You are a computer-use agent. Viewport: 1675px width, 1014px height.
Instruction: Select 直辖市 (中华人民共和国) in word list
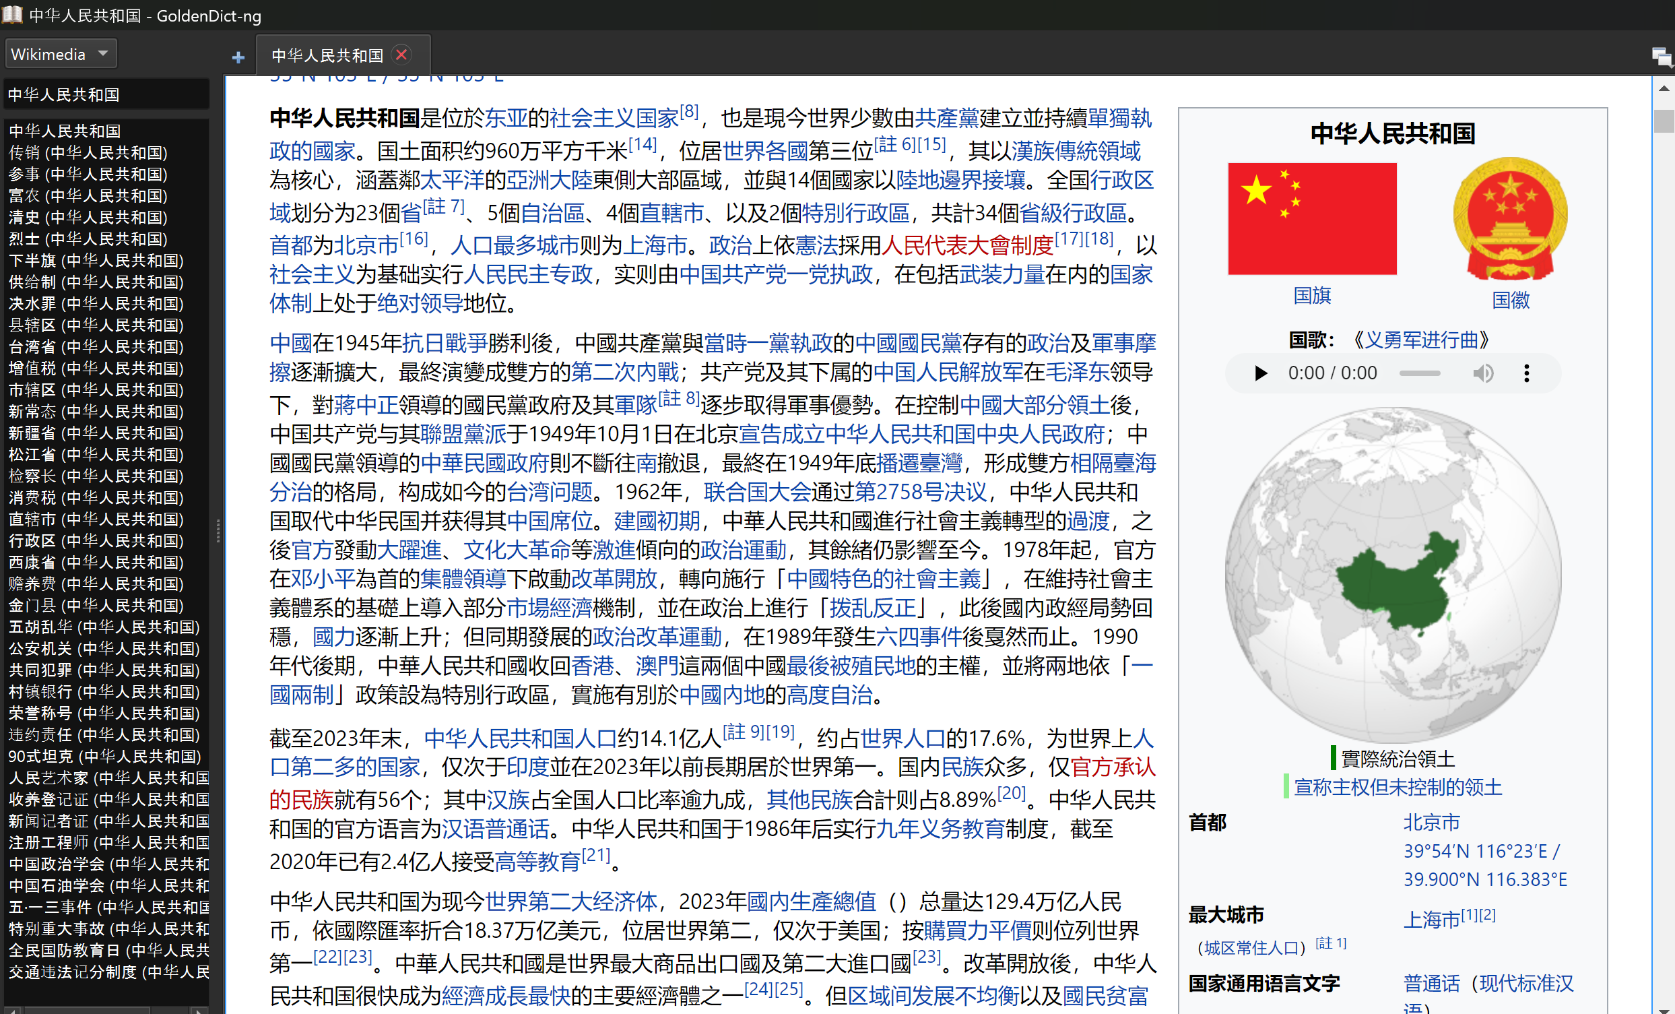[x=96, y=519]
